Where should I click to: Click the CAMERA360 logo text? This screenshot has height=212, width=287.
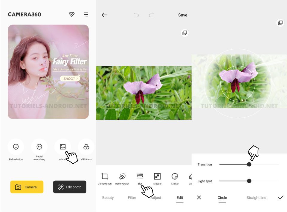(24, 14)
